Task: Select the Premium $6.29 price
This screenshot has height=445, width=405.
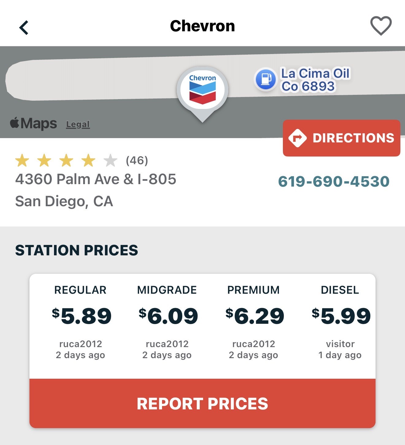Action: point(254,316)
